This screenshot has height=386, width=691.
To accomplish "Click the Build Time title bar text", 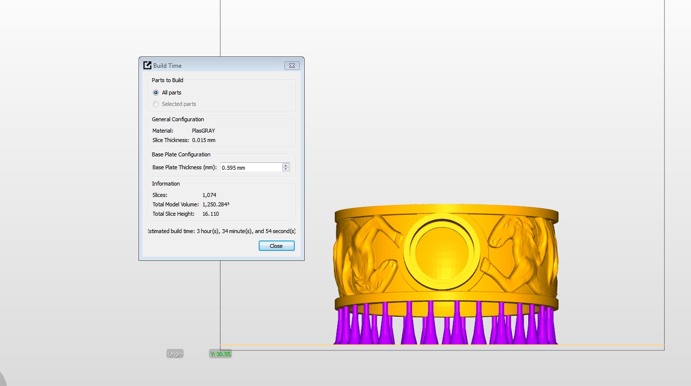I will pyautogui.click(x=168, y=65).
